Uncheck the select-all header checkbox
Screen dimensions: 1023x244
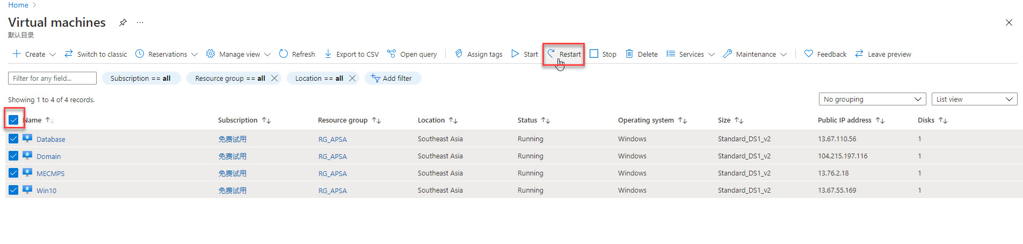click(13, 120)
